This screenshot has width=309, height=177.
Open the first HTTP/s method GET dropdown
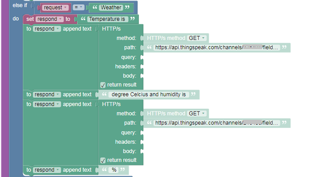pos(197,38)
